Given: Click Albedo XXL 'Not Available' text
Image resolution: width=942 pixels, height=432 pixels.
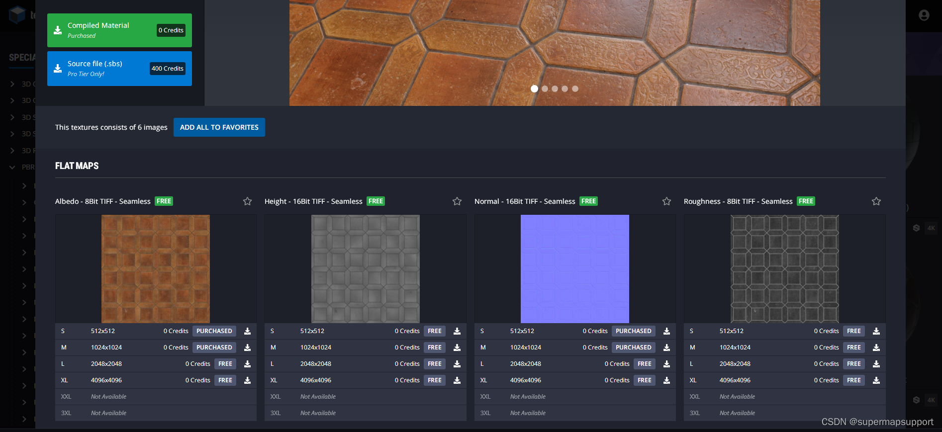Looking at the screenshot, I should pos(108,397).
